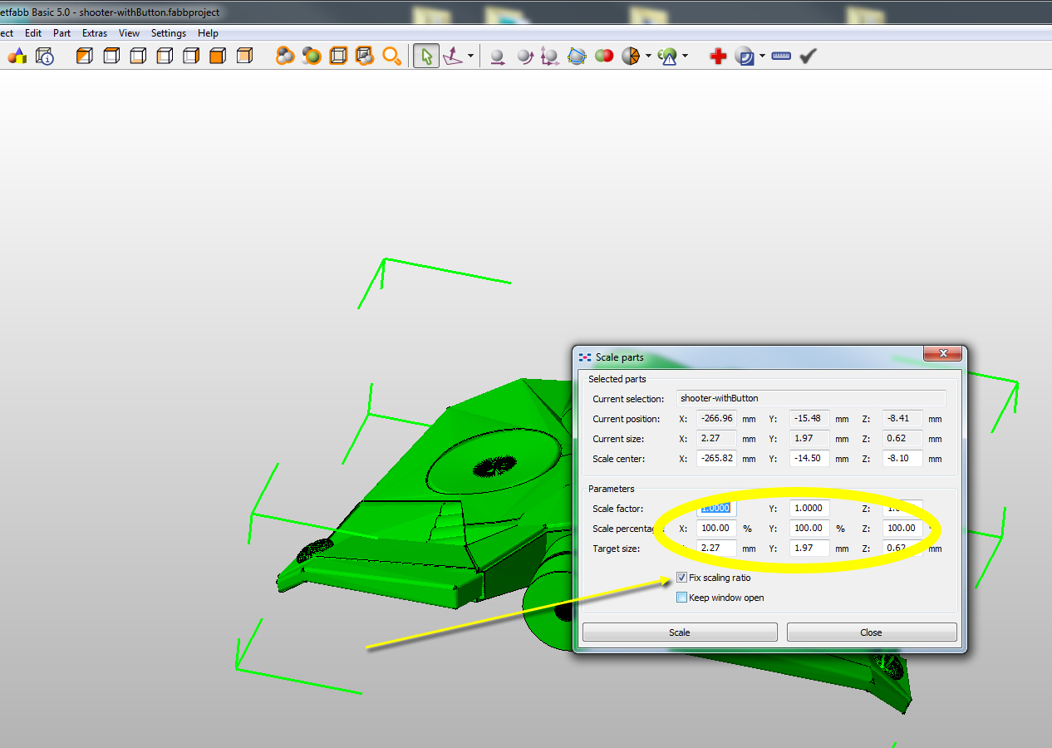The height and width of the screenshot is (748, 1052).
Task: Open the scale part toolbar icon
Action: point(549,56)
